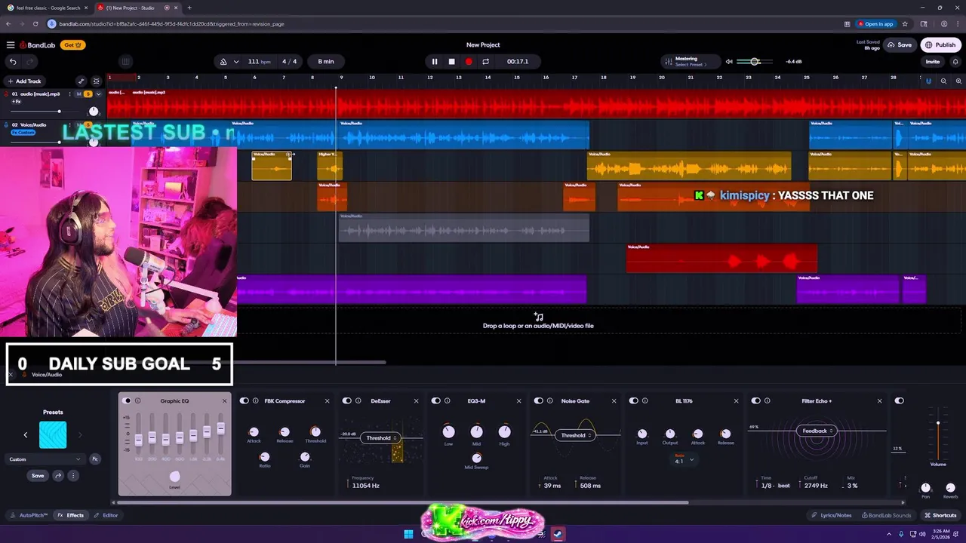Save the custom preset
The height and width of the screenshot is (543, 966).
click(38, 476)
